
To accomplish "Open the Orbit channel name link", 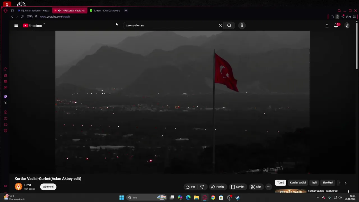I will point(28,185).
